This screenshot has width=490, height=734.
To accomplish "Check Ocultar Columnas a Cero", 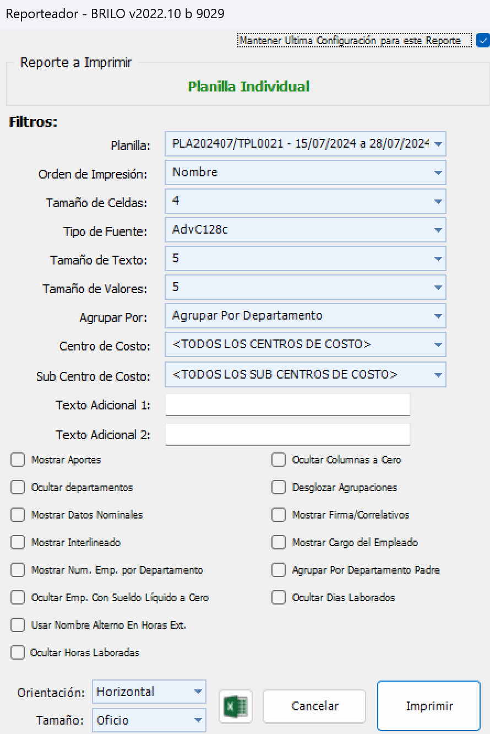I will point(278,460).
